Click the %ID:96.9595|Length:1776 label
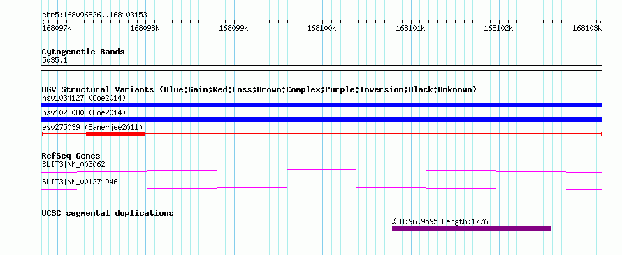This screenshot has width=622, height=255. coord(440,221)
